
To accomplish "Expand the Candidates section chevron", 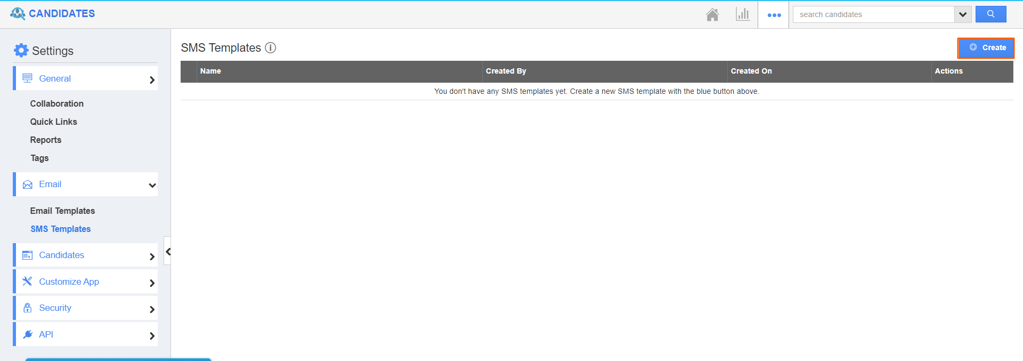I will [x=152, y=256].
